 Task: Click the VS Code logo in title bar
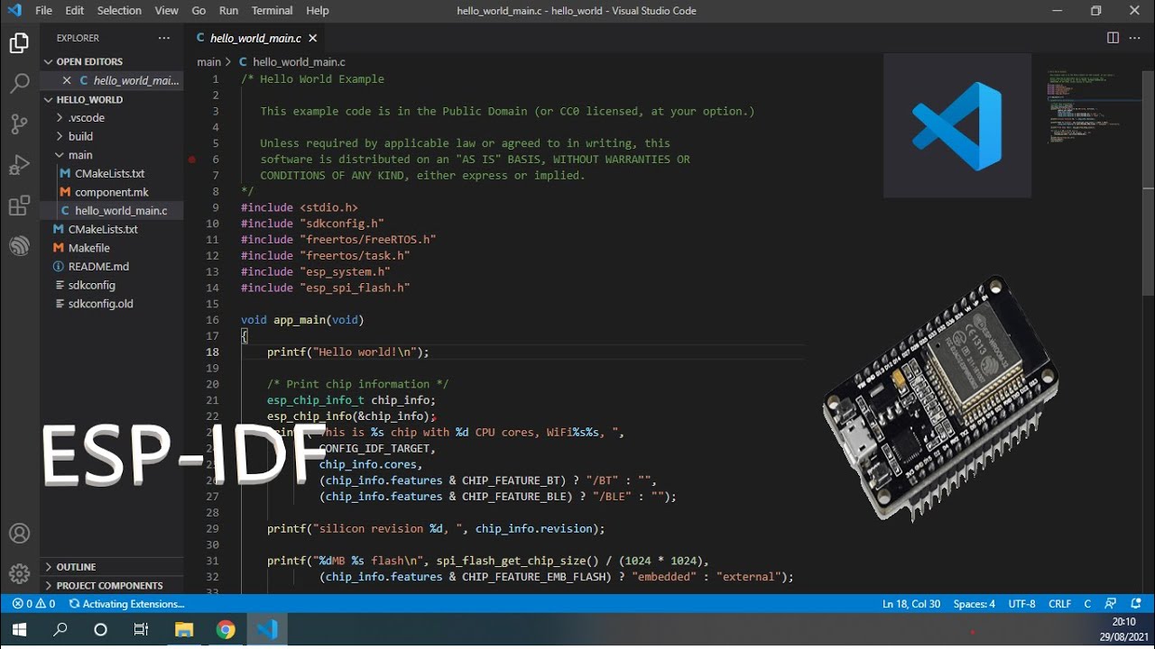pyautogui.click(x=14, y=11)
